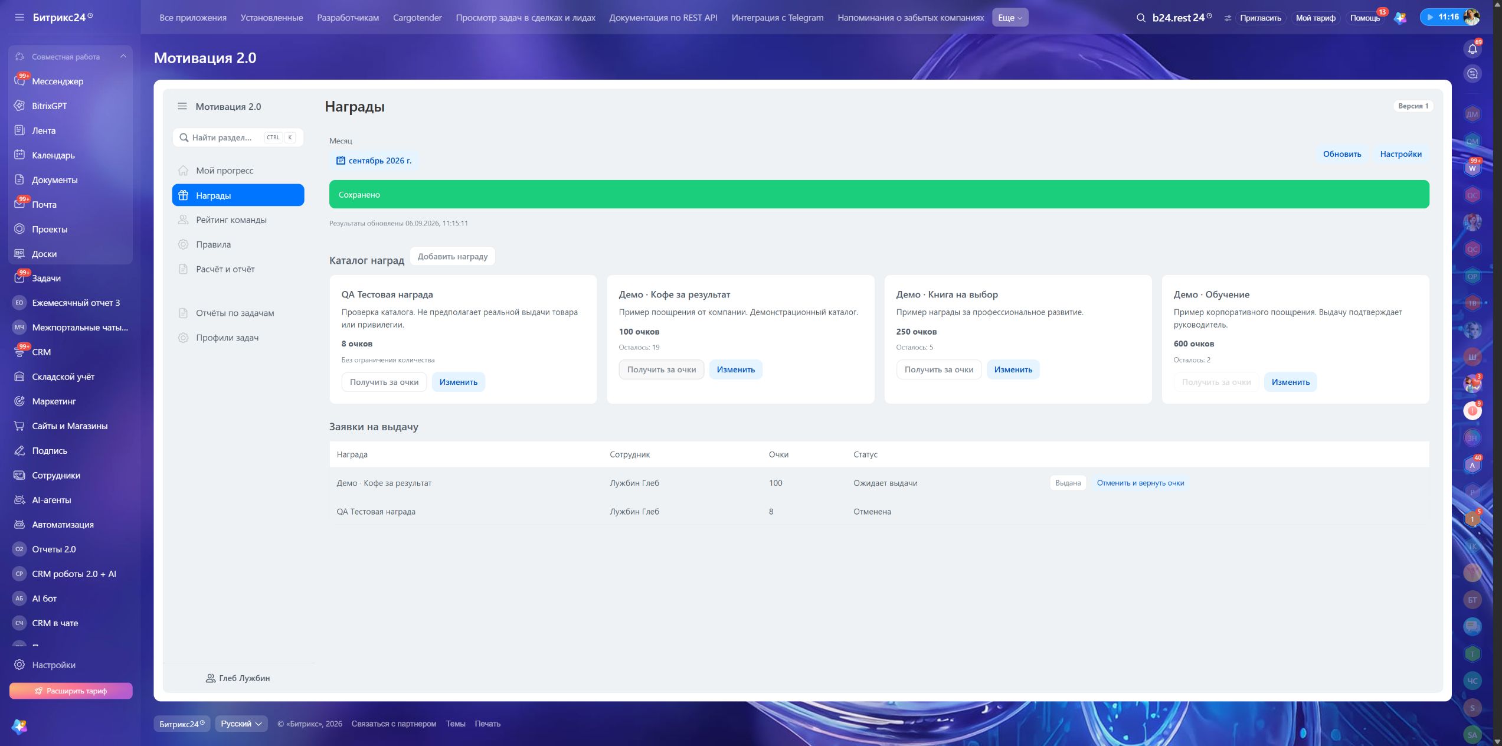Viewport: 1502px width, 746px height.
Task: Click the colorful Copilot icon in top bar
Action: point(1400,18)
